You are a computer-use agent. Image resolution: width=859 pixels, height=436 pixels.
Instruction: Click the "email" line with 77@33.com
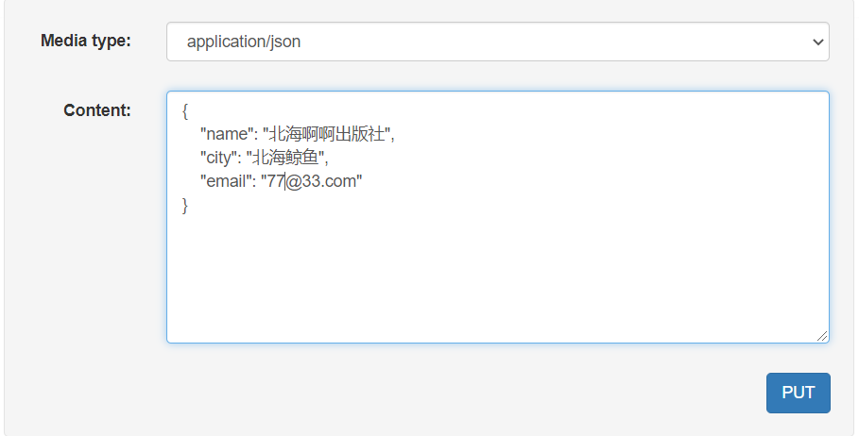[x=281, y=181]
